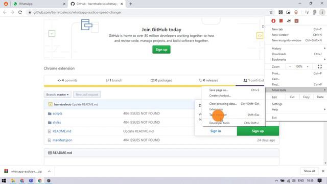
Task: Click the green Sign up button in popup
Action: (x=258, y=131)
